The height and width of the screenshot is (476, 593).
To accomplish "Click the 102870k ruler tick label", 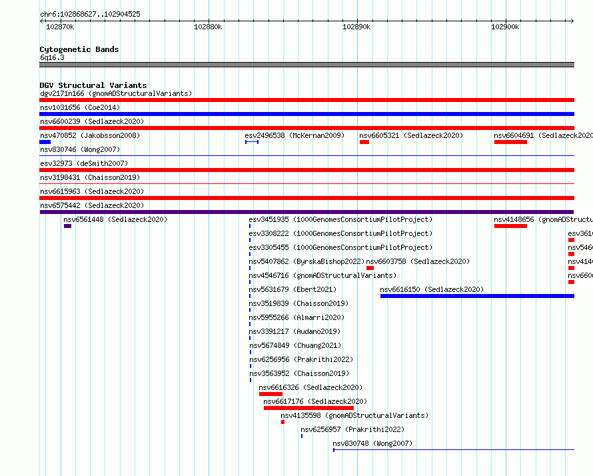I will [x=60, y=27].
